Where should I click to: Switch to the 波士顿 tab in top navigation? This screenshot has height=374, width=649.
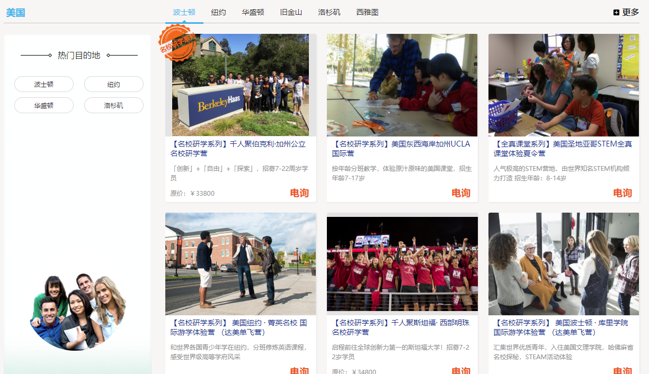184,12
